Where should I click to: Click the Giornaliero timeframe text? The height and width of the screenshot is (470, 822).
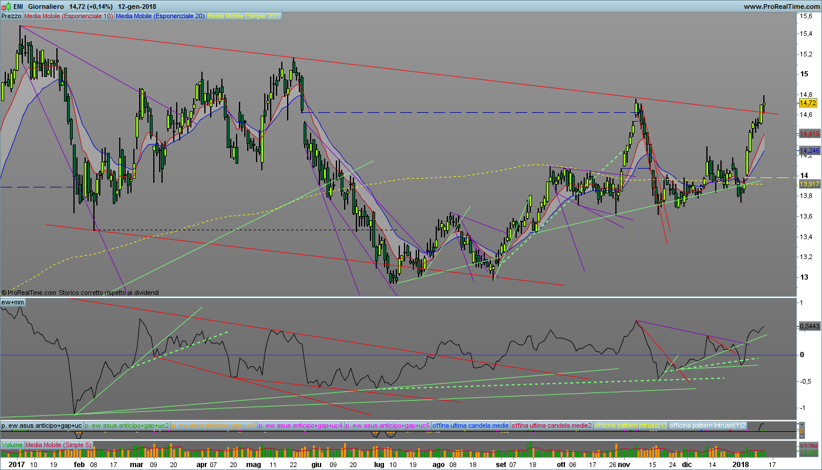46,6
